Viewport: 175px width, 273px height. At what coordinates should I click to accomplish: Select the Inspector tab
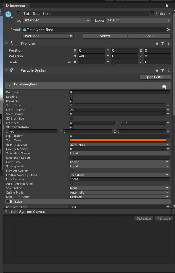pyautogui.click(x=17, y=6)
